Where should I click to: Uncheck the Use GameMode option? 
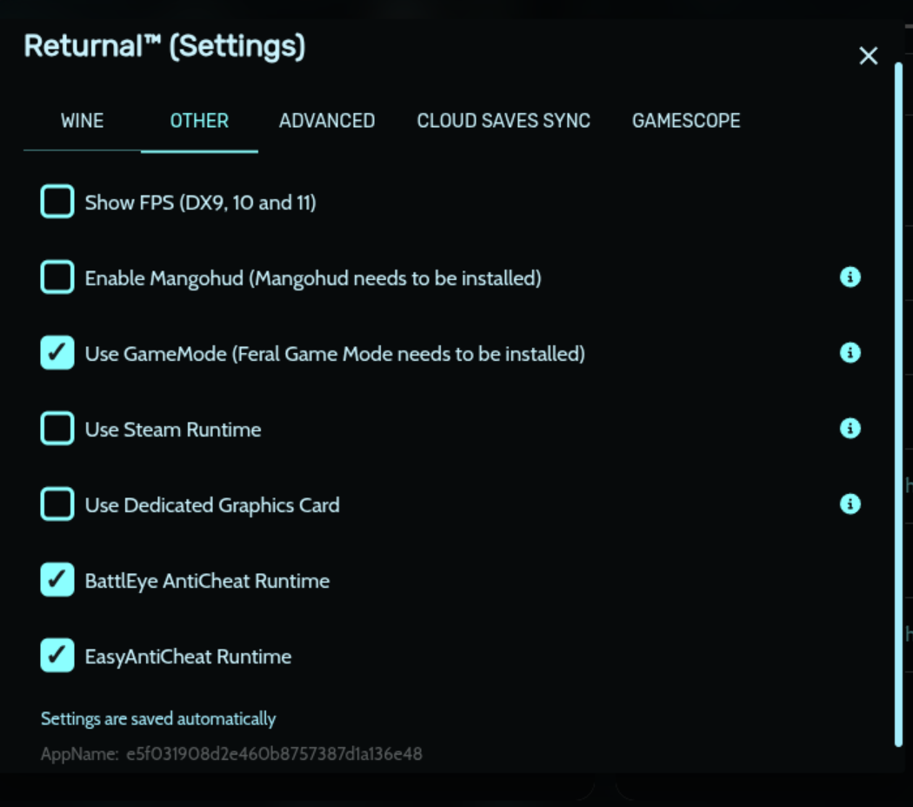pyautogui.click(x=57, y=354)
